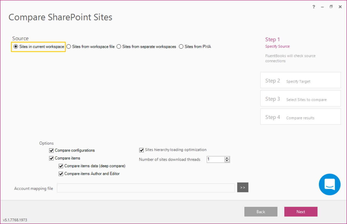Browse for account mapping file
This screenshot has width=347, height=224.
coord(243,187)
